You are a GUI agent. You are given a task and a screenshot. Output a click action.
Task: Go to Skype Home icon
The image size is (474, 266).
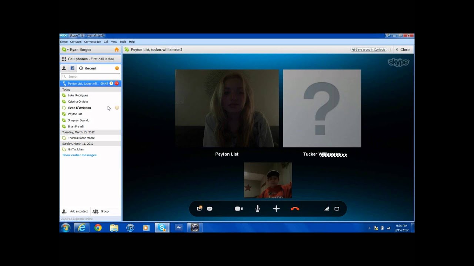click(x=117, y=50)
